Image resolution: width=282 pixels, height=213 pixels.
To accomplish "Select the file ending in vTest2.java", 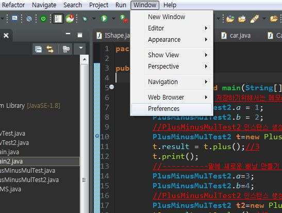I will click(14, 143).
